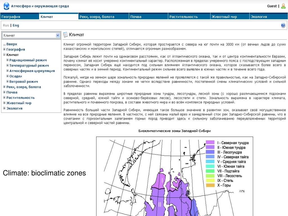
Task: Click the globe logo icon
Action: (x=6, y=6)
